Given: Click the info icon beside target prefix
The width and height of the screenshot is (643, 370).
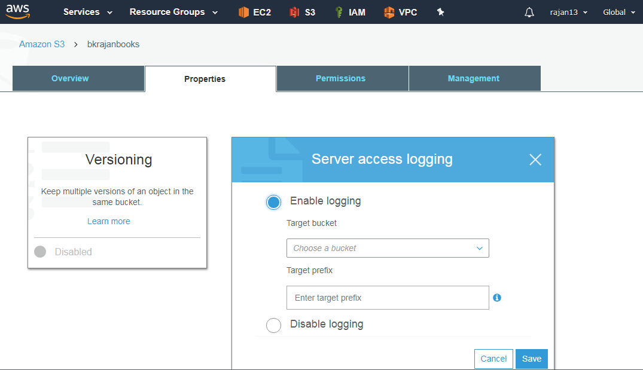Looking at the screenshot, I should coord(497,297).
